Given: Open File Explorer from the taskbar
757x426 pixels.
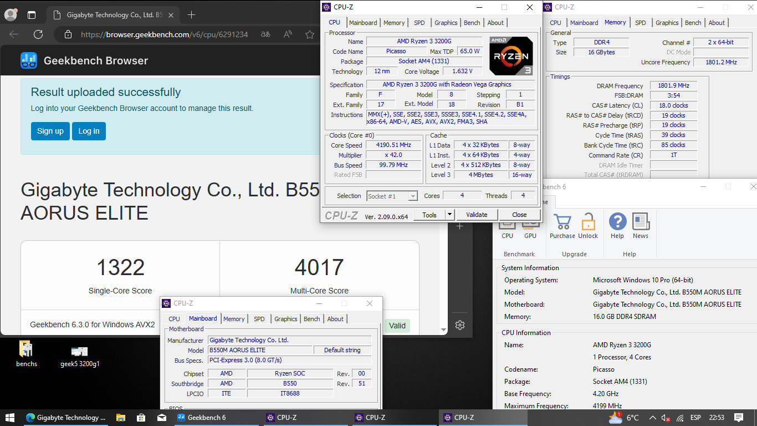Looking at the screenshot, I should 121,418.
